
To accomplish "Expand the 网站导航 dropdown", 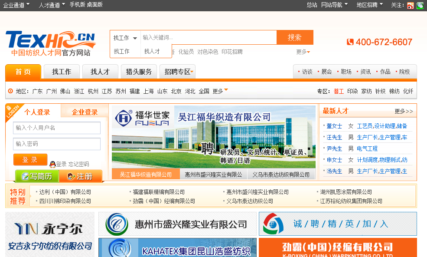I will [x=334, y=5].
